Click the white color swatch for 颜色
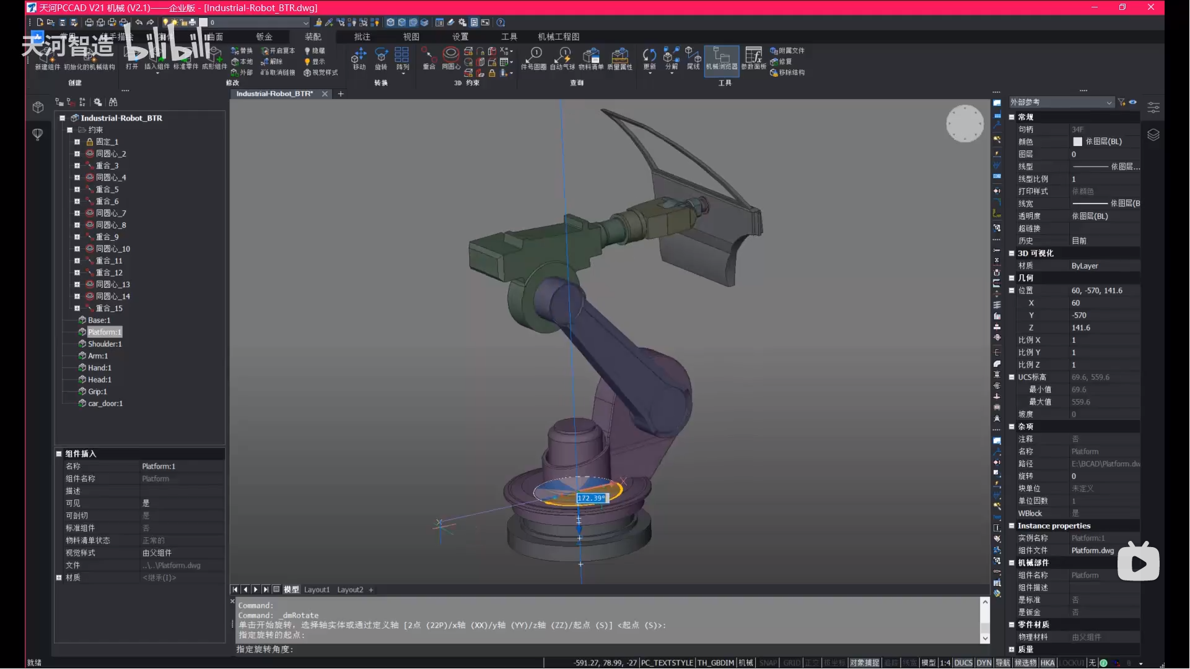 (1077, 142)
